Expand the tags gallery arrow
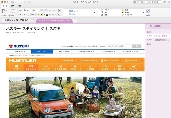 (143, 13)
